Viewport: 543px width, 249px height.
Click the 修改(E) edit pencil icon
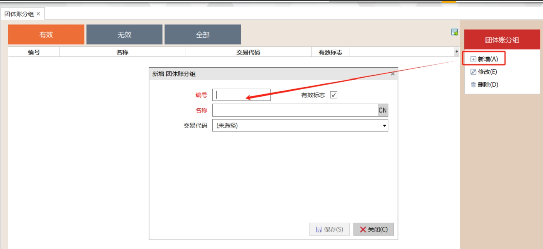coord(473,72)
